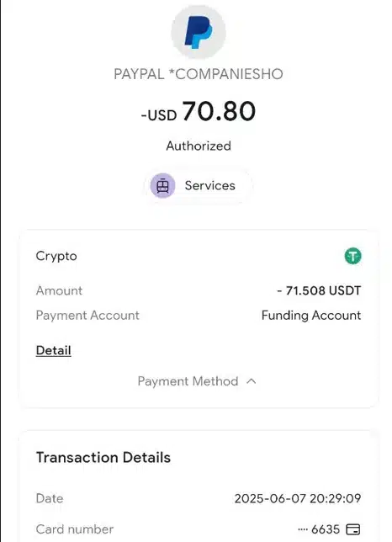Tap the PayPal merchant logo

coord(199,32)
